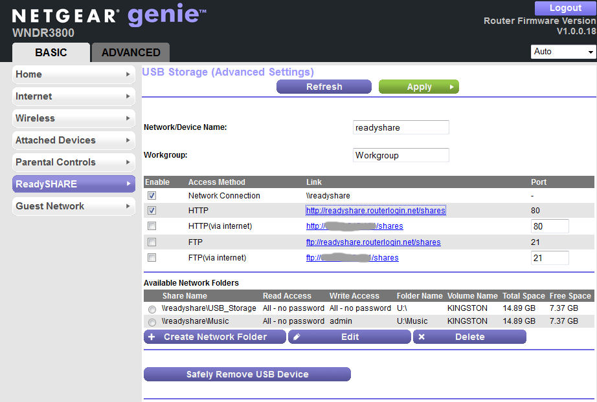Click the \\readyshare\Music share name
The image size is (597, 402).
(196, 321)
